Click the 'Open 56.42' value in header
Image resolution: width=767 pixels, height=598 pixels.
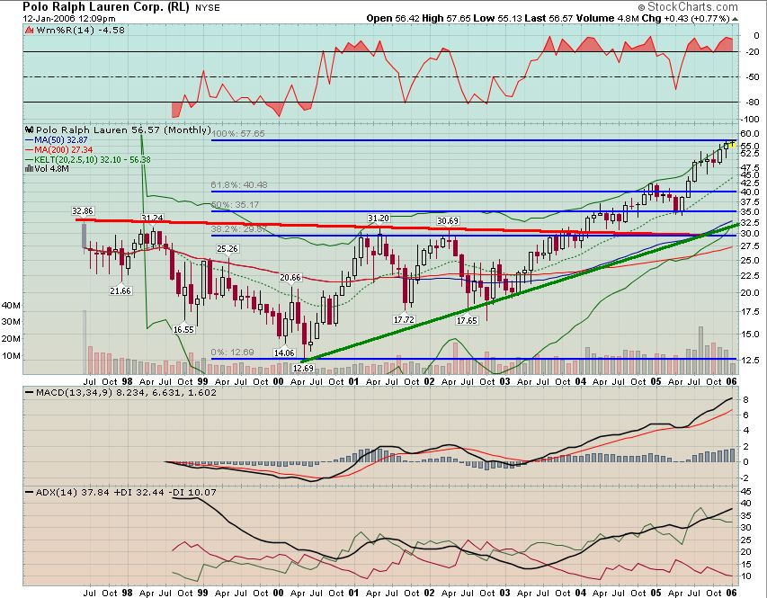coord(393,19)
